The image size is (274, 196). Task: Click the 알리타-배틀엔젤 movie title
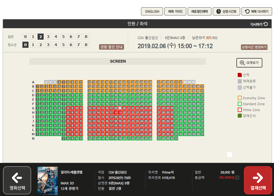[x=71, y=172]
